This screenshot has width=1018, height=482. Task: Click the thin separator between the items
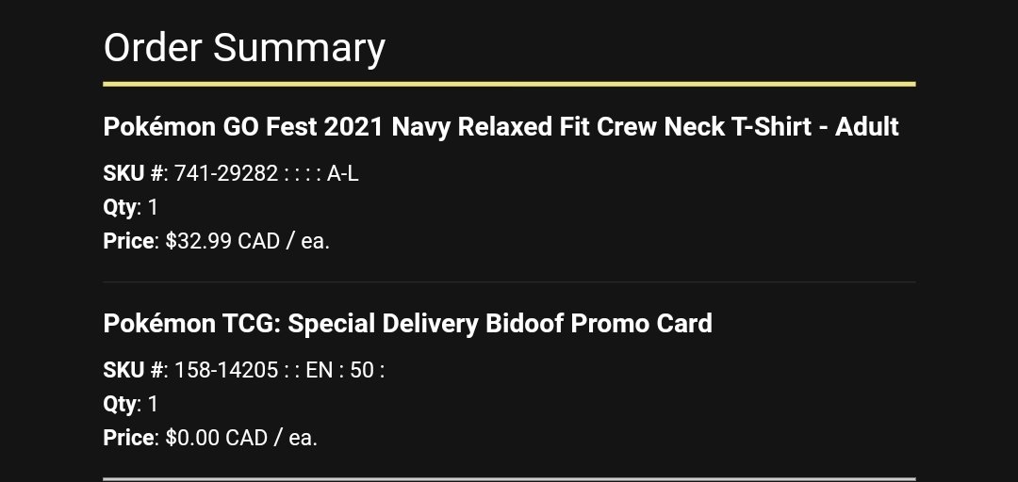coord(509,282)
